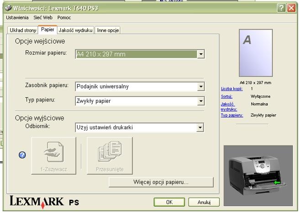Close the Lexmark T640 PS3 properties window
Viewport: 301px width, 213px height.
click(291, 8)
